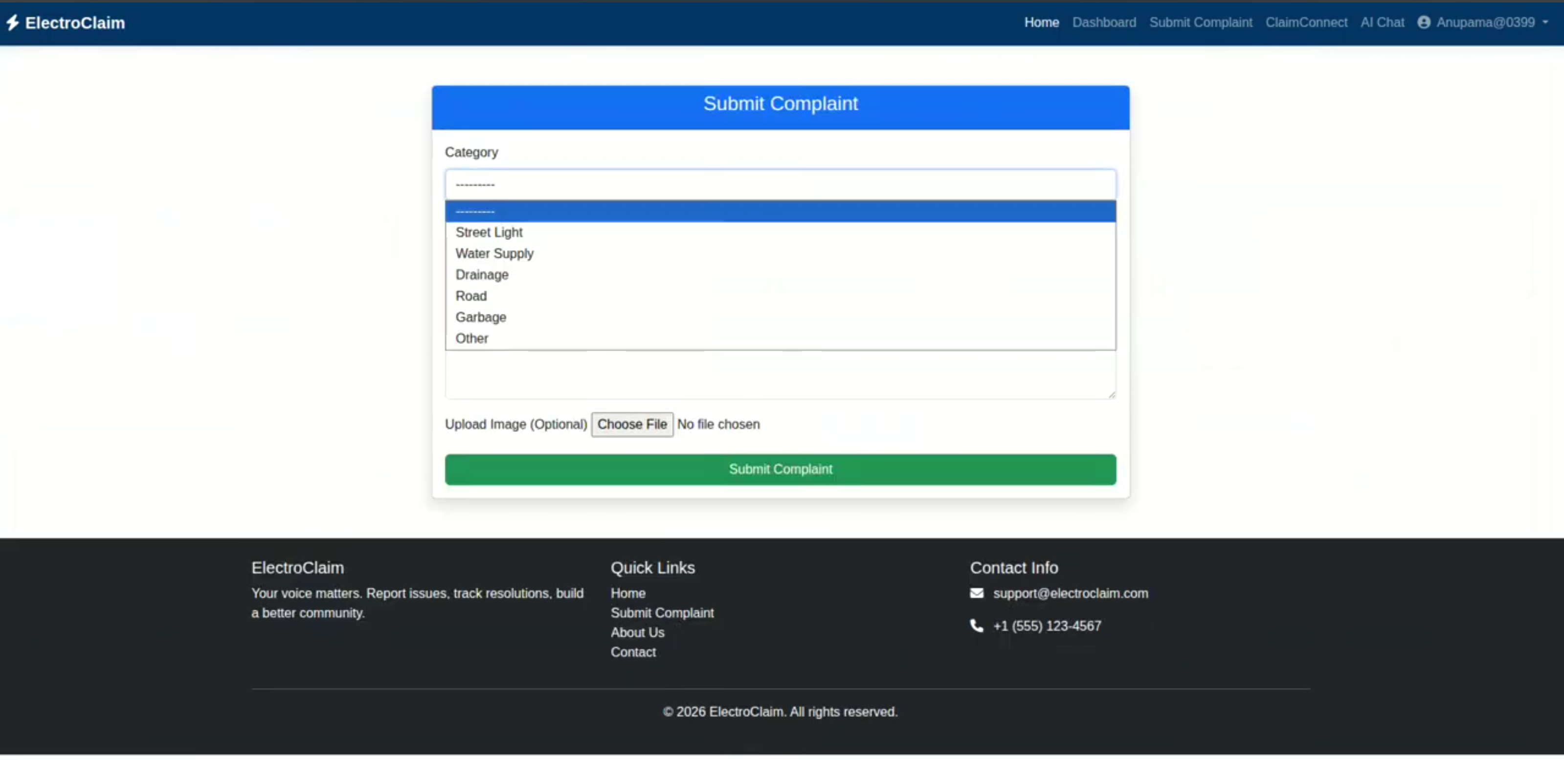This screenshot has height=760, width=1564.
Task: Click the Category select box
Action: tap(780, 184)
